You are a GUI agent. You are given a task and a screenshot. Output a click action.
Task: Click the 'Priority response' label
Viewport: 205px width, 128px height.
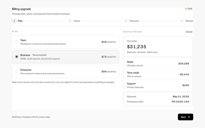click(x=135, y=87)
